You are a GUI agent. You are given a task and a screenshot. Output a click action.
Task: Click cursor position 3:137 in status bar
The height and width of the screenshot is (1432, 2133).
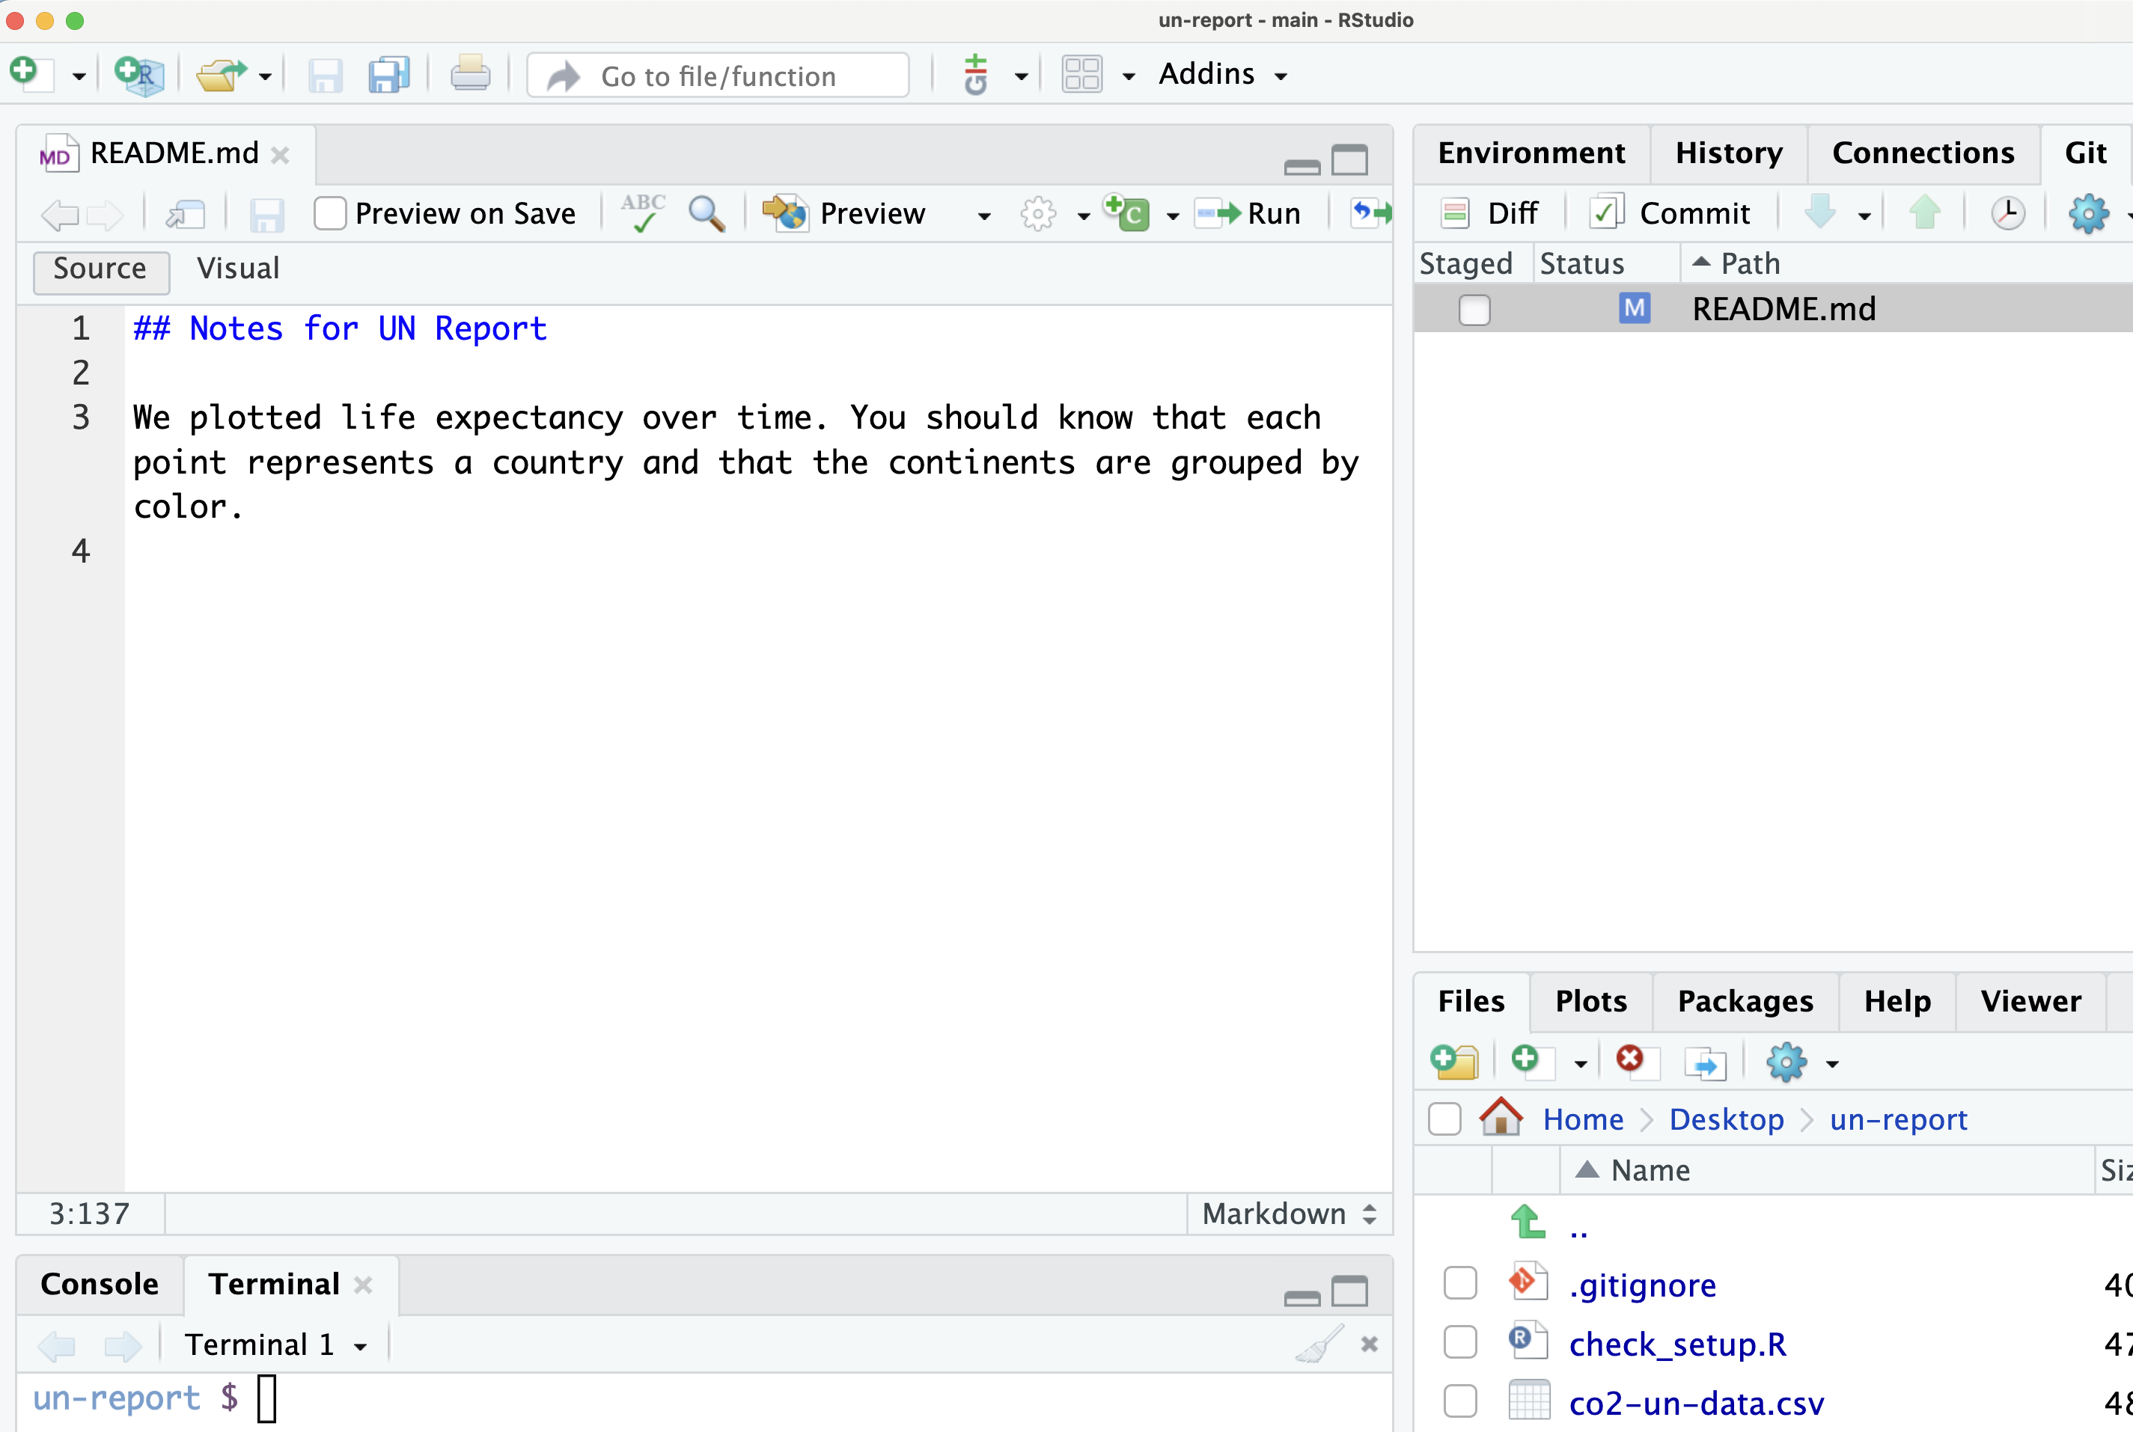click(x=90, y=1214)
